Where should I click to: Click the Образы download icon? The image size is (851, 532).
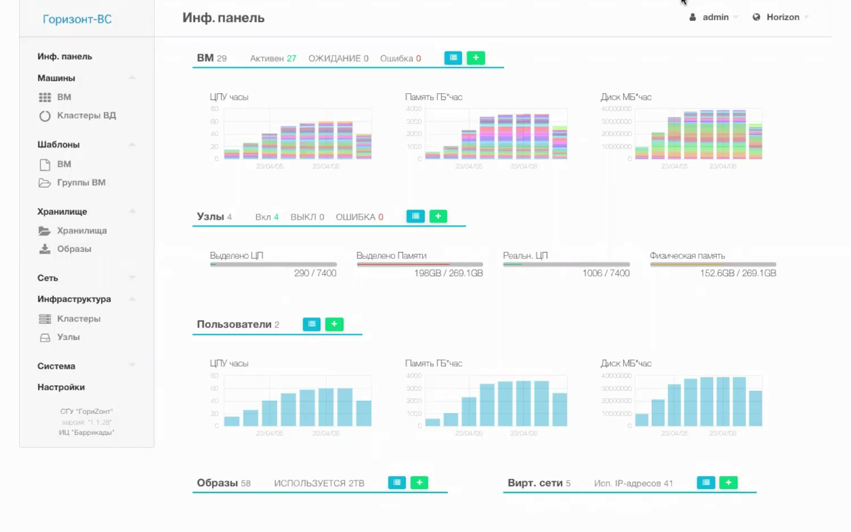tap(45, 249)
